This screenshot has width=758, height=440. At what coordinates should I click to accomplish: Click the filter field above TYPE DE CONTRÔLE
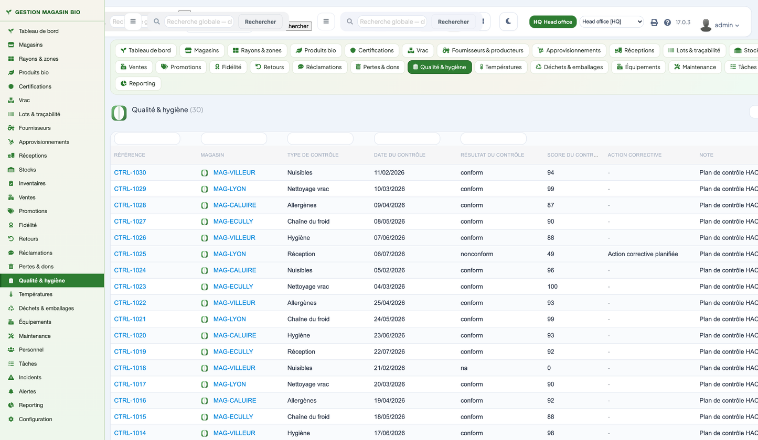pos(320,139)
